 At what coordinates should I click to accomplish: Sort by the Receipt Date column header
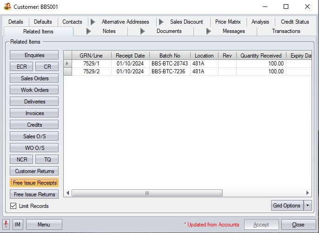[x=130, y=56]
